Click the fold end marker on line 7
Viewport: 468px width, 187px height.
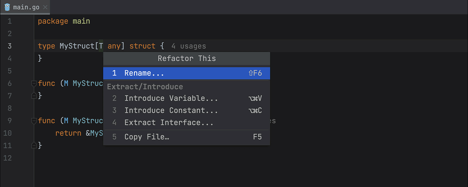pyautogui.click(x=34, y=96)
